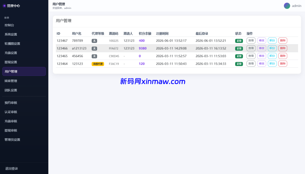The image size is (305, 174).
Task: Open 系统设置 menu item
Action: pyautogui.click(x=24, y=34)
